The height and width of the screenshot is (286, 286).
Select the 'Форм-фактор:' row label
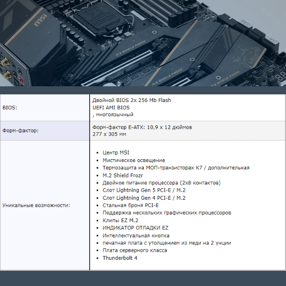[20, 131]
